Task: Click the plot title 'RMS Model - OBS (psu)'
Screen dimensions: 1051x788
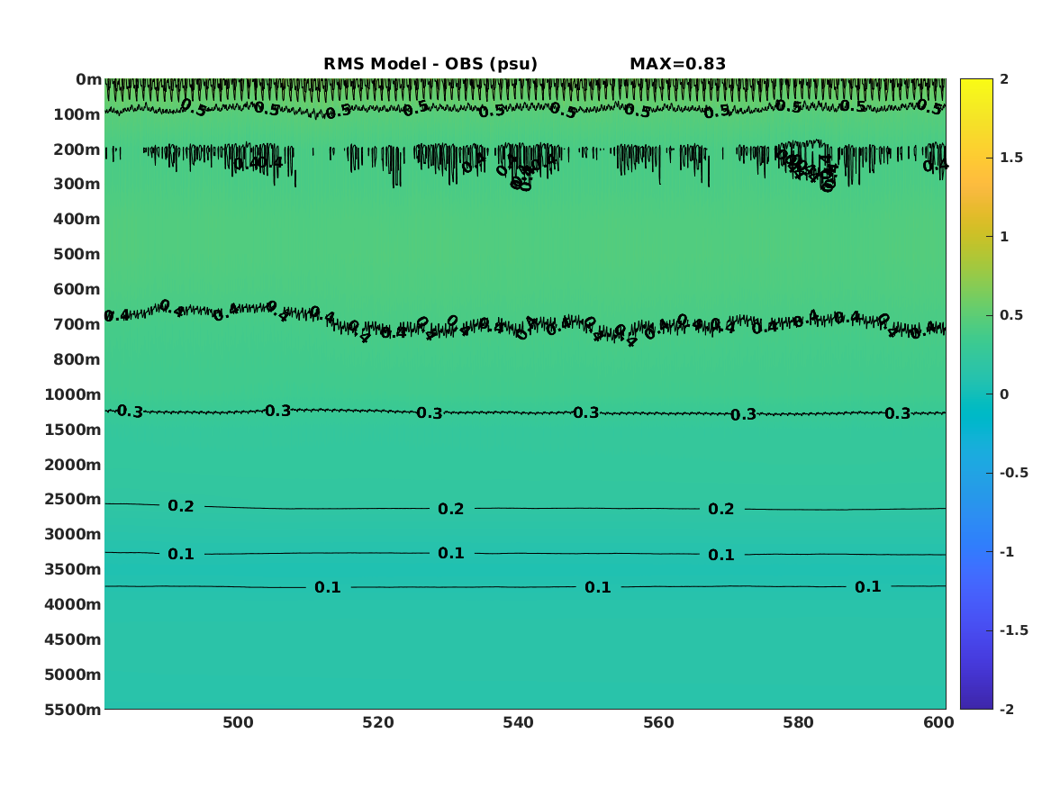Action: [430, 64]
